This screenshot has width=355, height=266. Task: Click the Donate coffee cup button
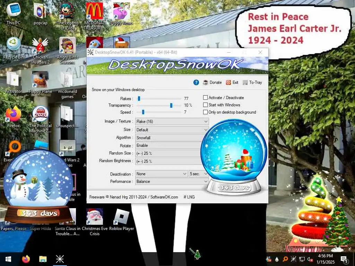tap(212, 82)
